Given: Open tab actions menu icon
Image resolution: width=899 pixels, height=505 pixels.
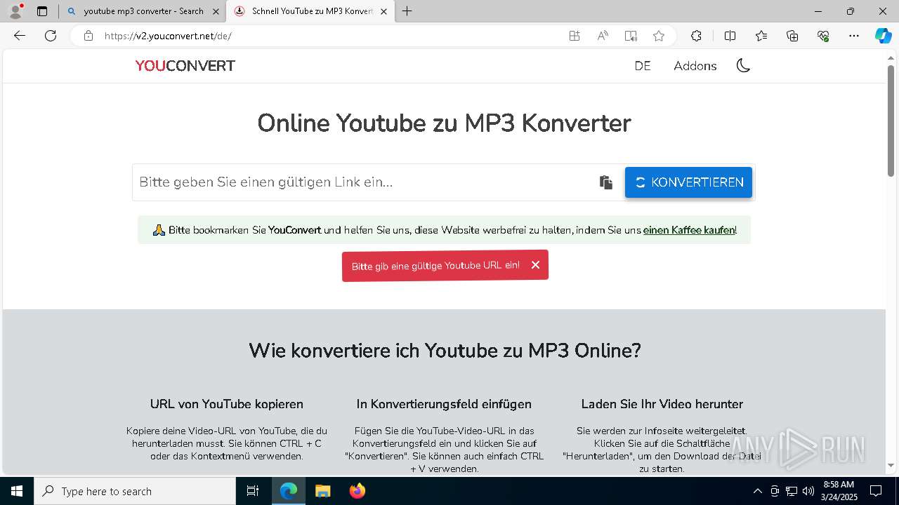Looking at the screenshot, I should coord(42,11).
